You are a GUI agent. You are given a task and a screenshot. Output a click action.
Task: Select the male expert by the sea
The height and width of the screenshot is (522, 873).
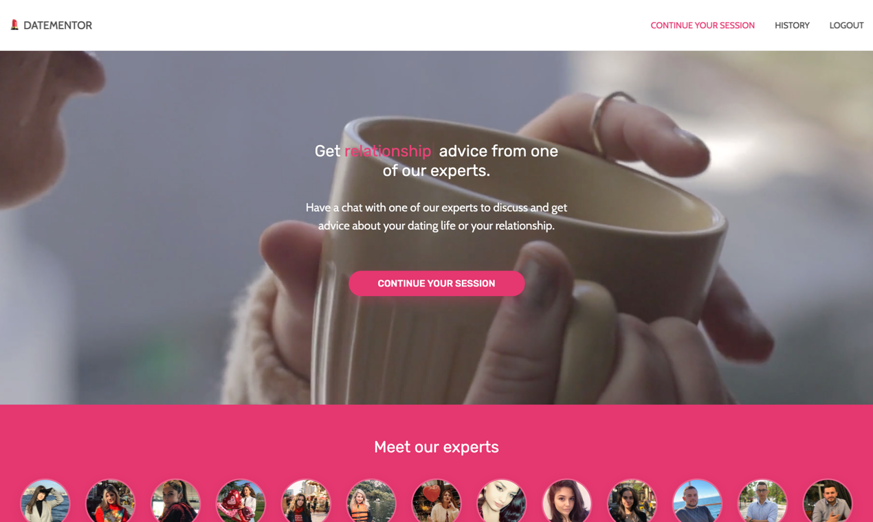[x=697, y=501]
